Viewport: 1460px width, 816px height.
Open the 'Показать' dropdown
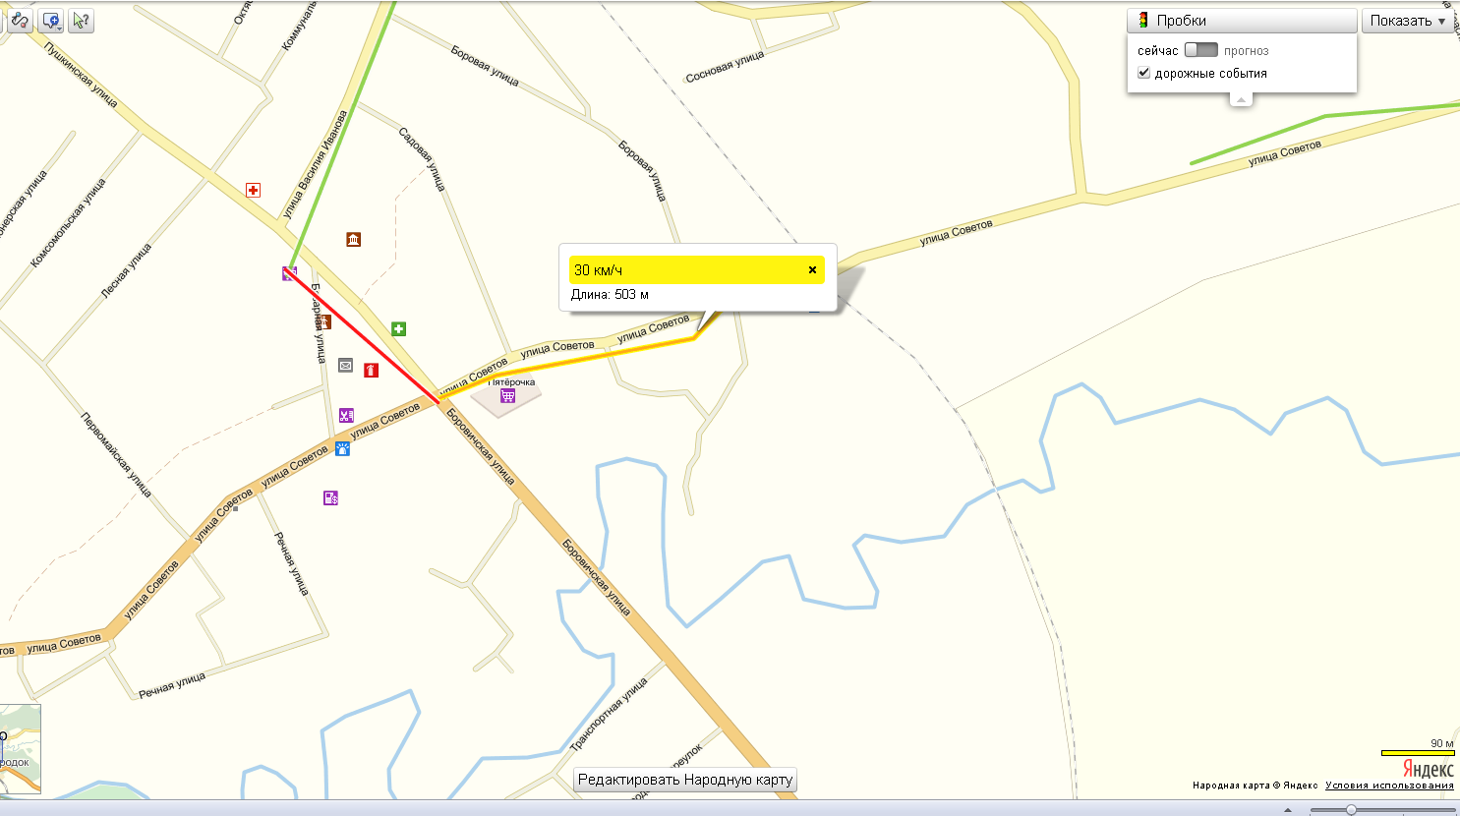coord(1408,21)
